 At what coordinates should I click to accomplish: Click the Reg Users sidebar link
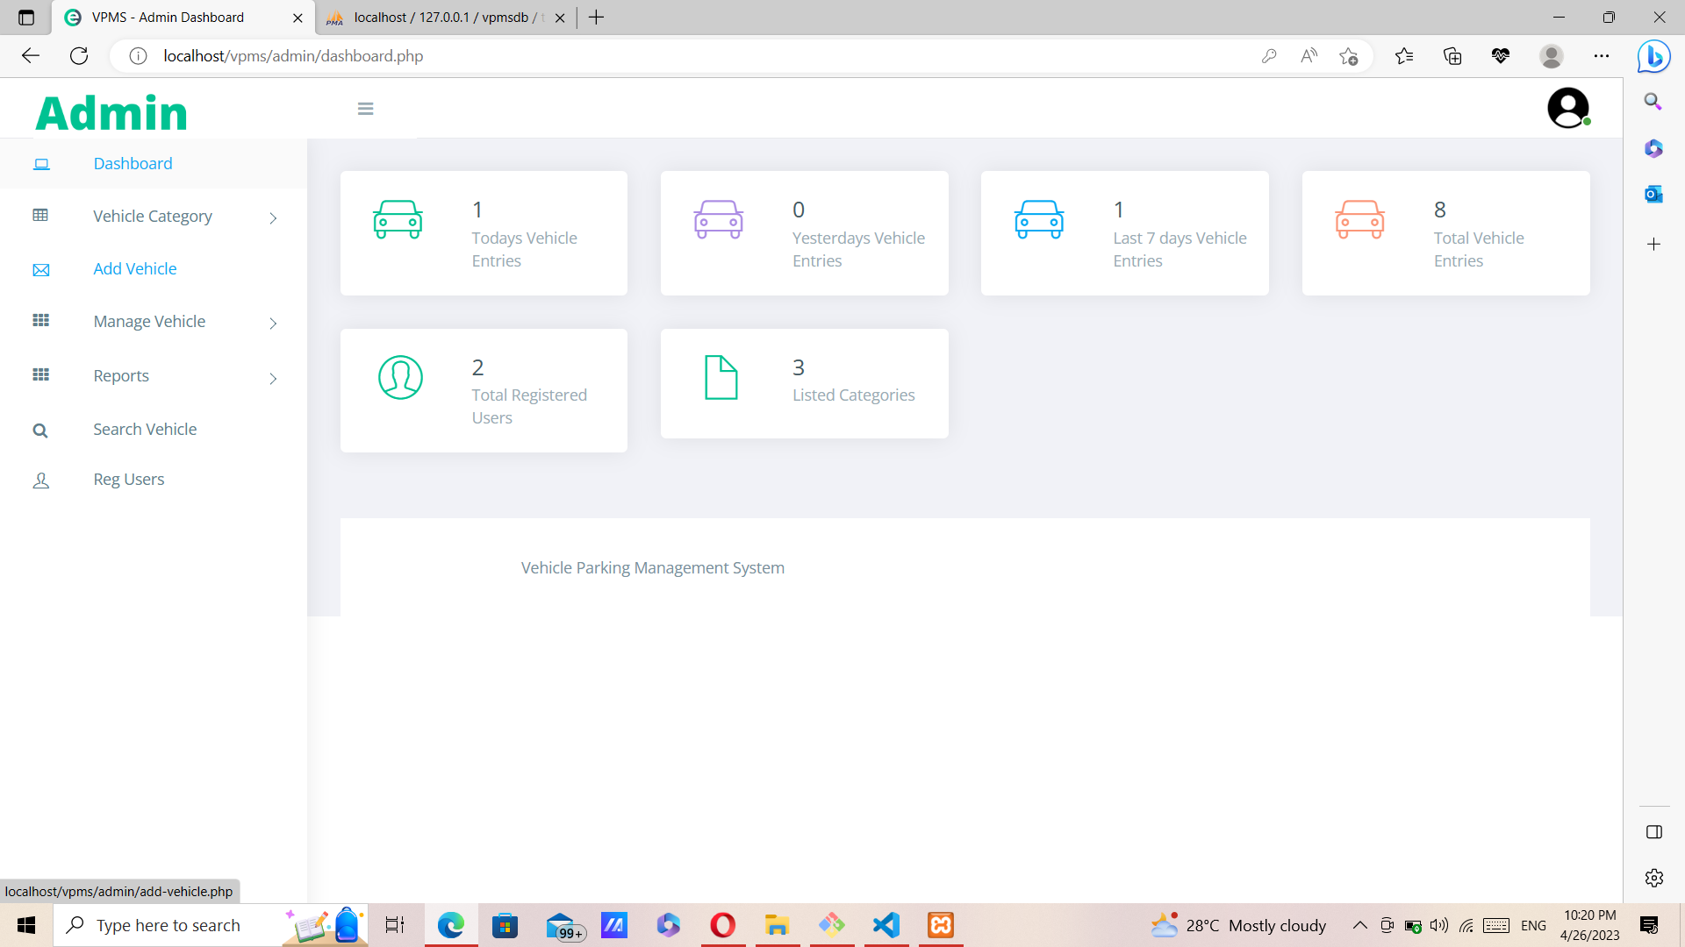[128, 480]
